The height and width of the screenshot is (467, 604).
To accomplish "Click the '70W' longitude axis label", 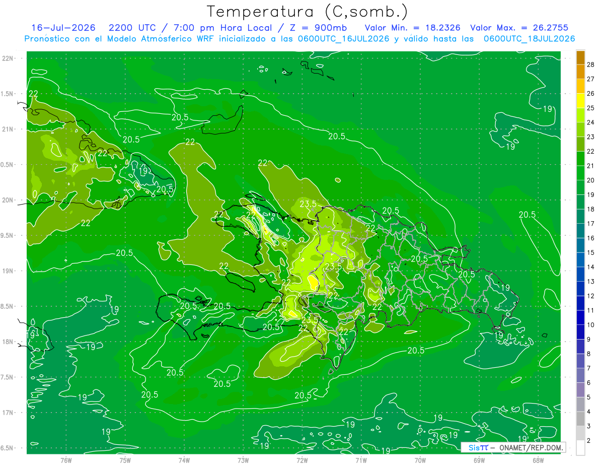I will (x=420, y=460).
